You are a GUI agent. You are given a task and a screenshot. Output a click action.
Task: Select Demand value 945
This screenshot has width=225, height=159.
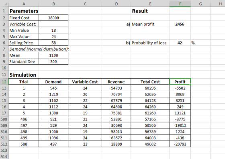pos(53,88)
